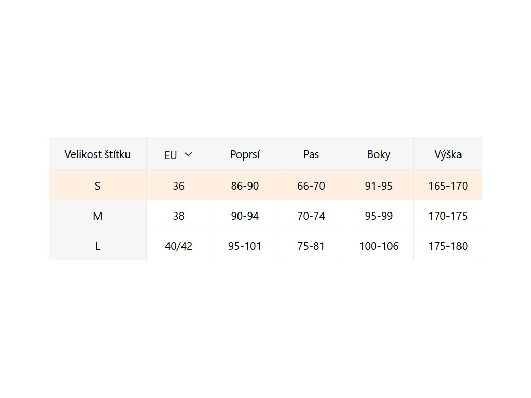
Task: Select the S size row label
Action: tap(97, 186)
